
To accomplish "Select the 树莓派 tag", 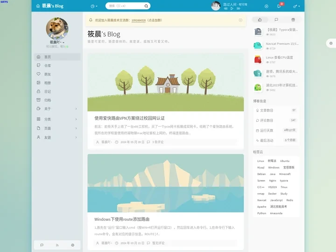I will [x=272, y=161].
